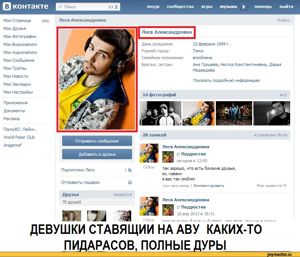
Task: Click ред. edit link in sidebar
Action: (46, 20)
